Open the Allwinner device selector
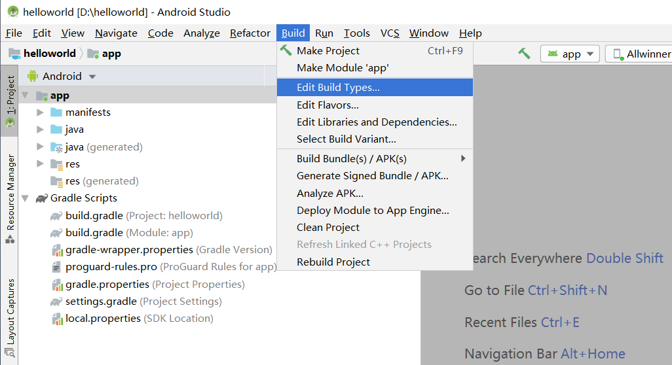672x365 pixels. pyautogui.click(x=639, y=54)
